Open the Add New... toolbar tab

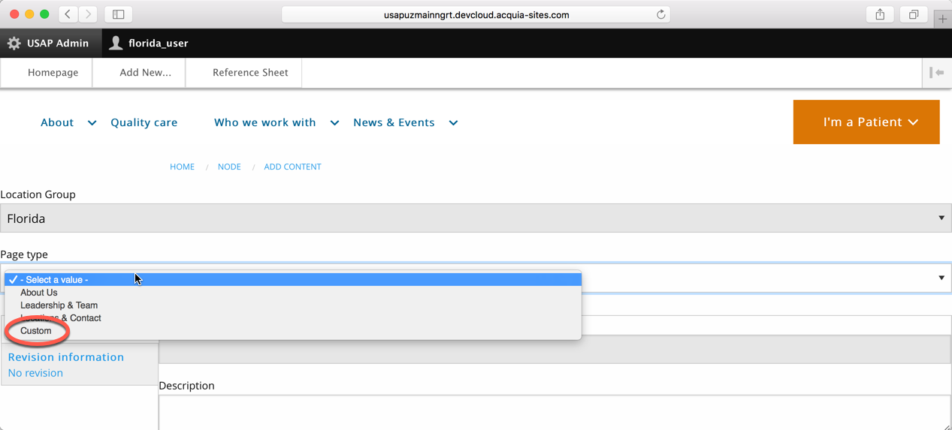click(x=145, y=73)
